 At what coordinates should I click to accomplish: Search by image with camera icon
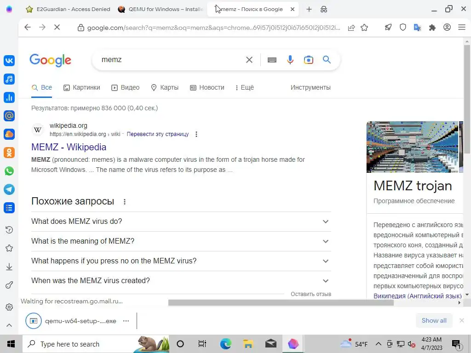tap(309, 60)
